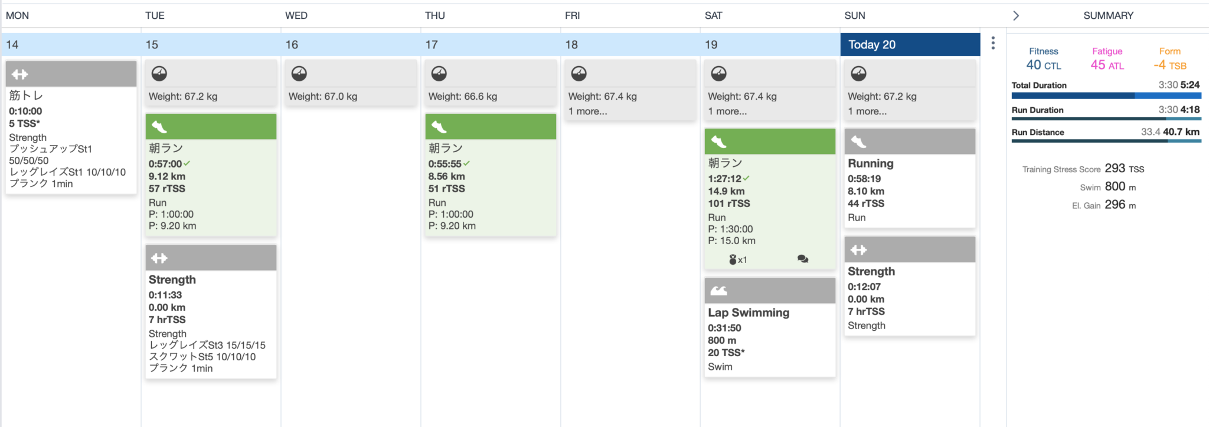Select the day 17 header for Thursday
Viewport: 1209px width, 427px height.
(x=432, y=45)
